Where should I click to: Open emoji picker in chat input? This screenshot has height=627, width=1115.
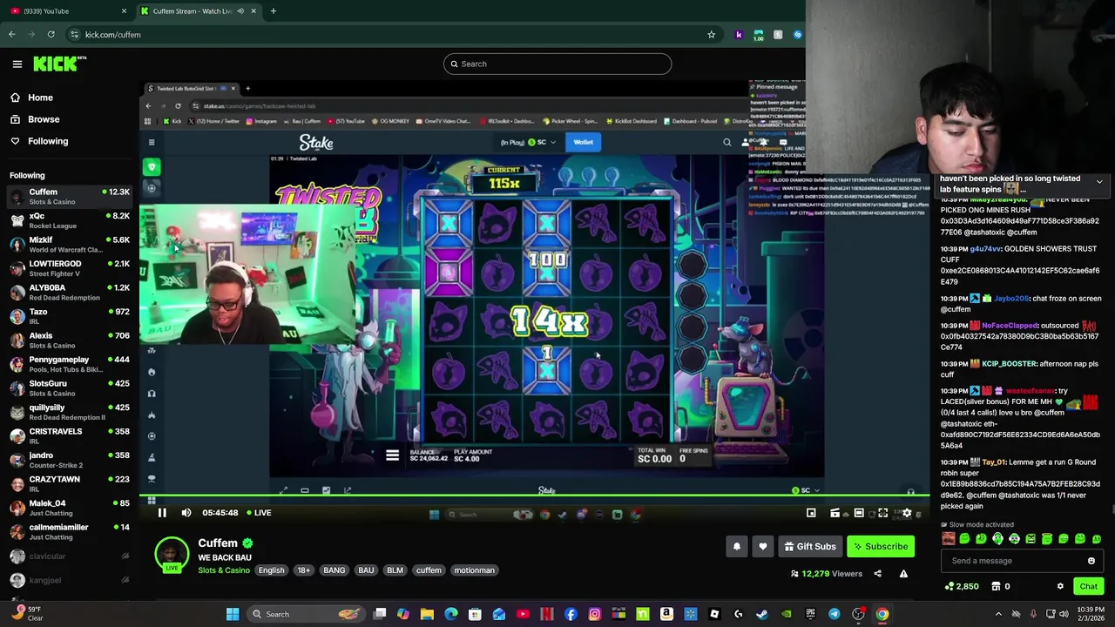(x=1091, y=561)
